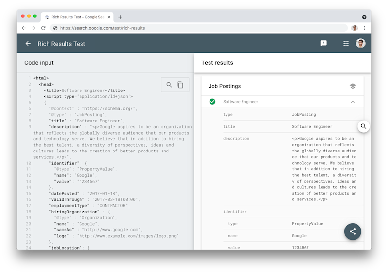Click the 'identifier' property label in results
This screenshot has width=388, height=274.
[235, 212]
